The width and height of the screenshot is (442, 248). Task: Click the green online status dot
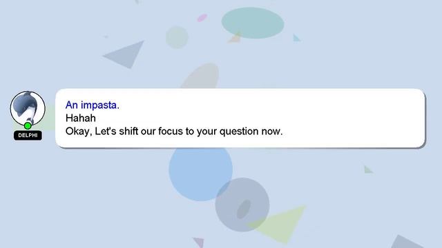pyautogui.click(x=28, y=125)
